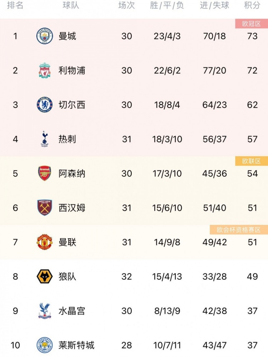The image size is (268, 357).
Task: Tap the West Ham hammers badge
Action: [x=45, y=208]
